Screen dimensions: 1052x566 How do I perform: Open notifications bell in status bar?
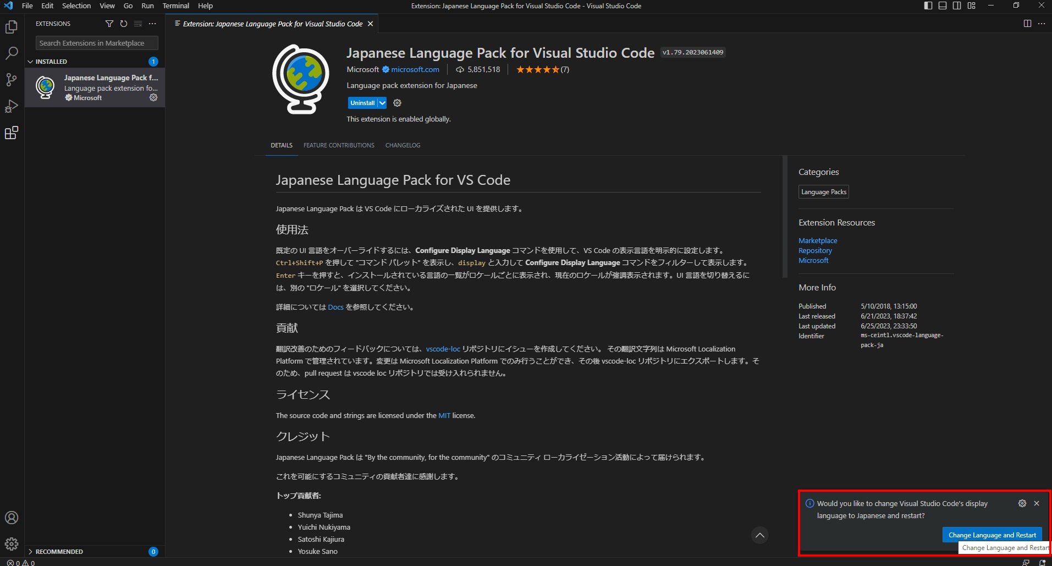coord(1042,562)
